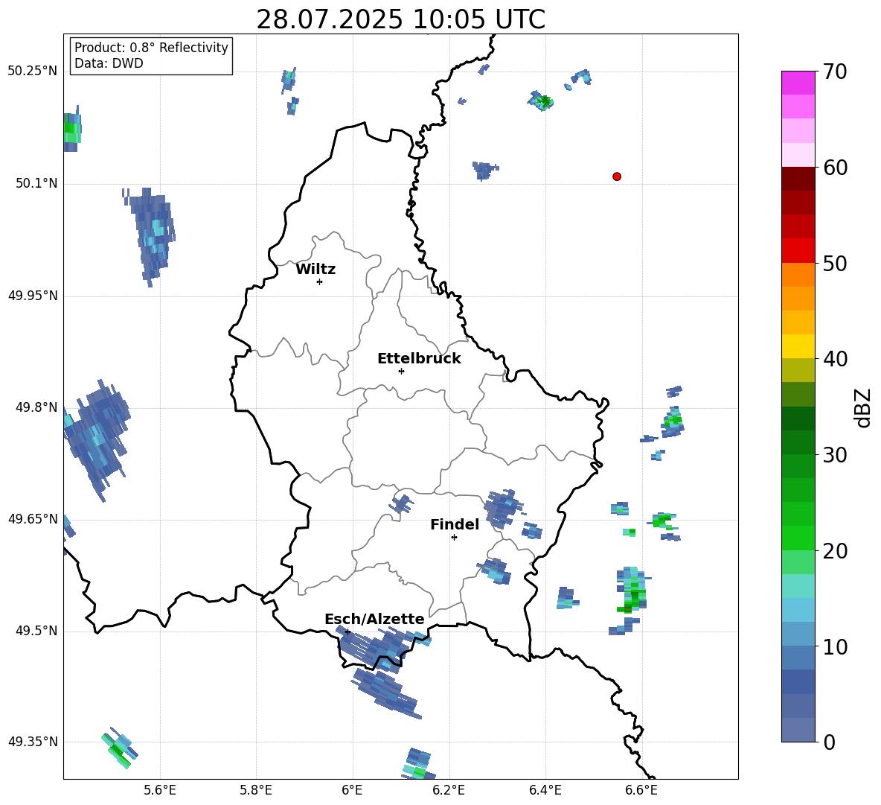Click the 50.25°N latitude label

[x=33, y=71]
